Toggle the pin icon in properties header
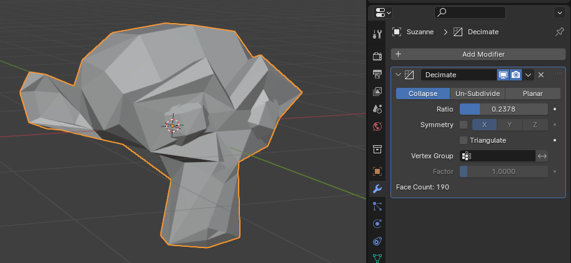Viewport: 571px width, 263px height. pos(559,32)
